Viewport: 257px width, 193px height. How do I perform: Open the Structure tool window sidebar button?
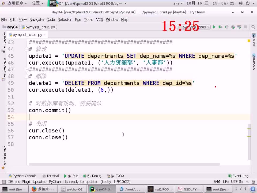tap(3, 69)
